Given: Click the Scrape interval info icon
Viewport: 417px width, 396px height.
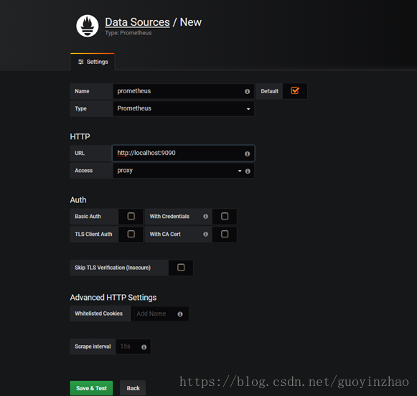Looking at the screenshot, I should 144,346.
